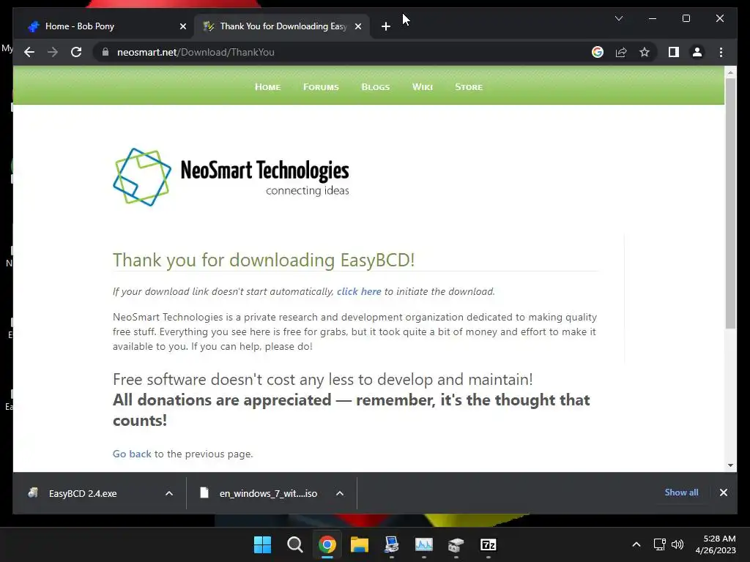Click the volume tray icon
Viewport: 750px width, 562px height.
tap(677, 544)
